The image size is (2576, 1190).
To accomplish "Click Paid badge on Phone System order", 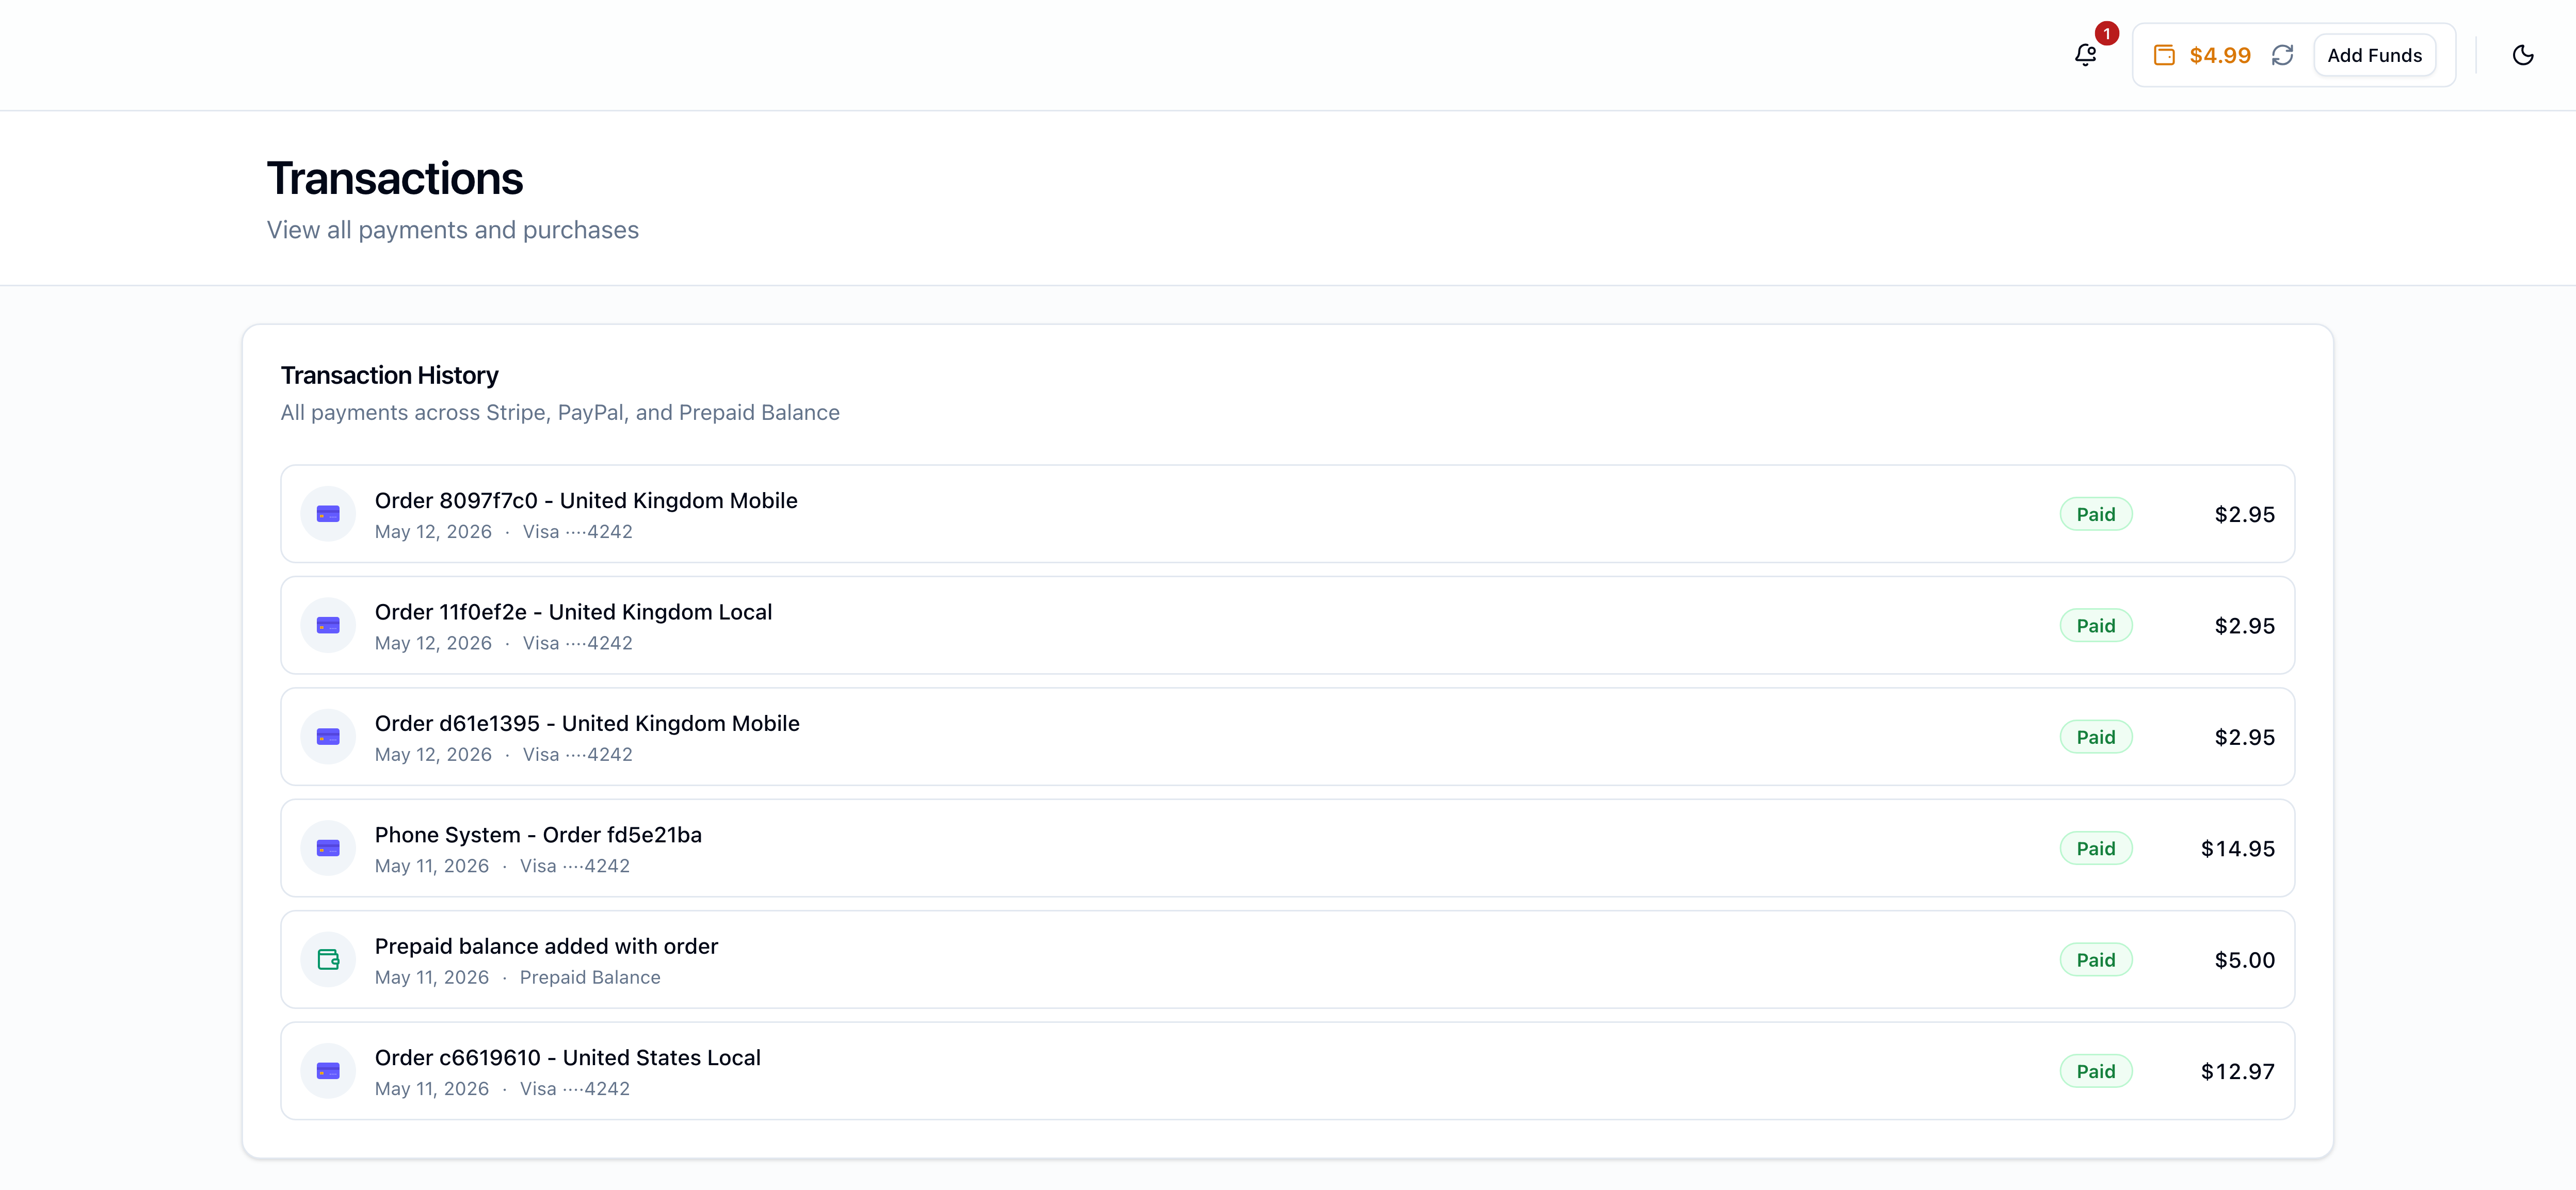I will pyautogui.click(x=2096, y=848).
